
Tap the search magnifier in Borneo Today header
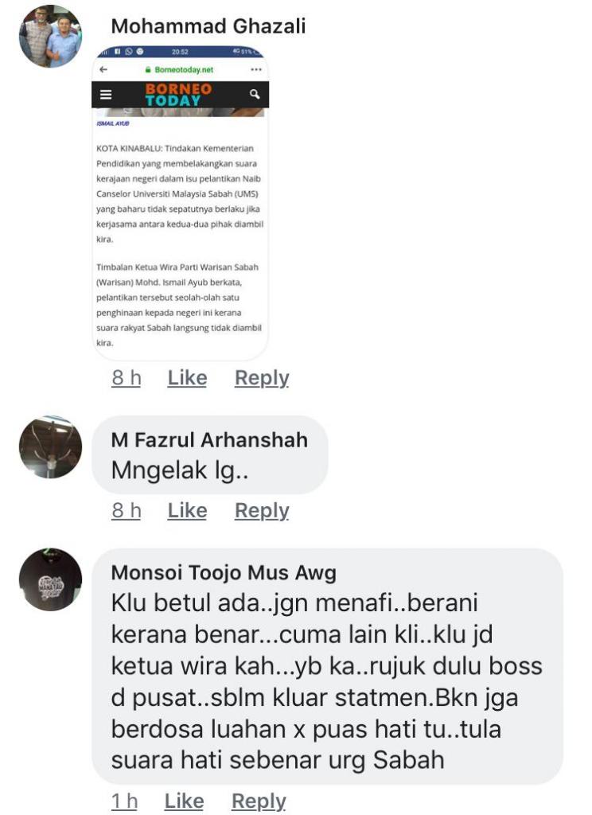click(x=255, y=94)
